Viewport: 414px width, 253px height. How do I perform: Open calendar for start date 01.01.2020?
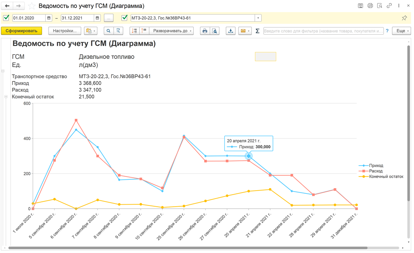49,18
